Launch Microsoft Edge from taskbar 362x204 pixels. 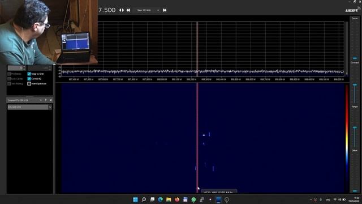click(161, 199)
